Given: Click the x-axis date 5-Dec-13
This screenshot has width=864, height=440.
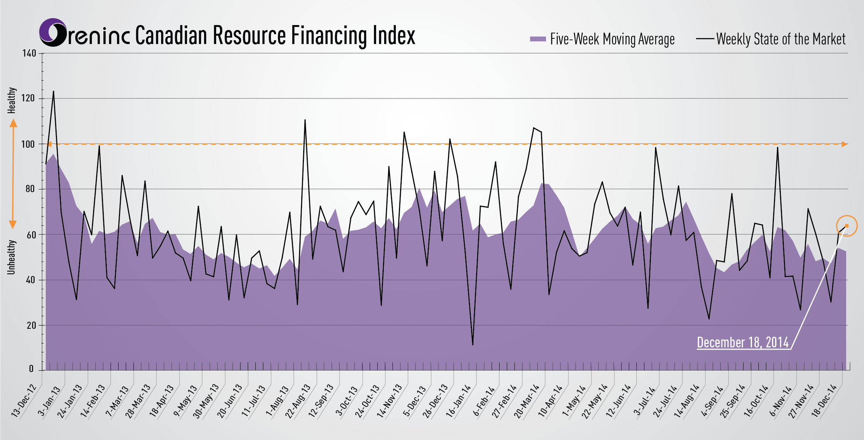Looking at the screenshot, I should pyautogui.click(x=415, y=401).
